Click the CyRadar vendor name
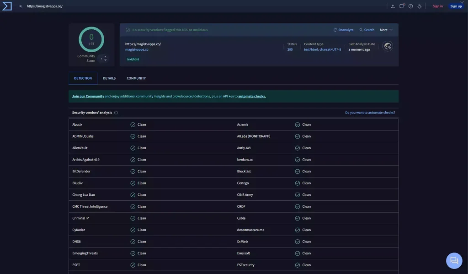 pyautogui.click(x=79, y=230)
